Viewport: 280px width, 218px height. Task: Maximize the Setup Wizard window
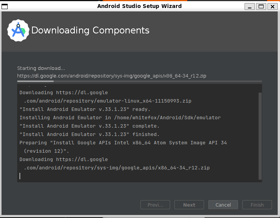coord(261,6)
